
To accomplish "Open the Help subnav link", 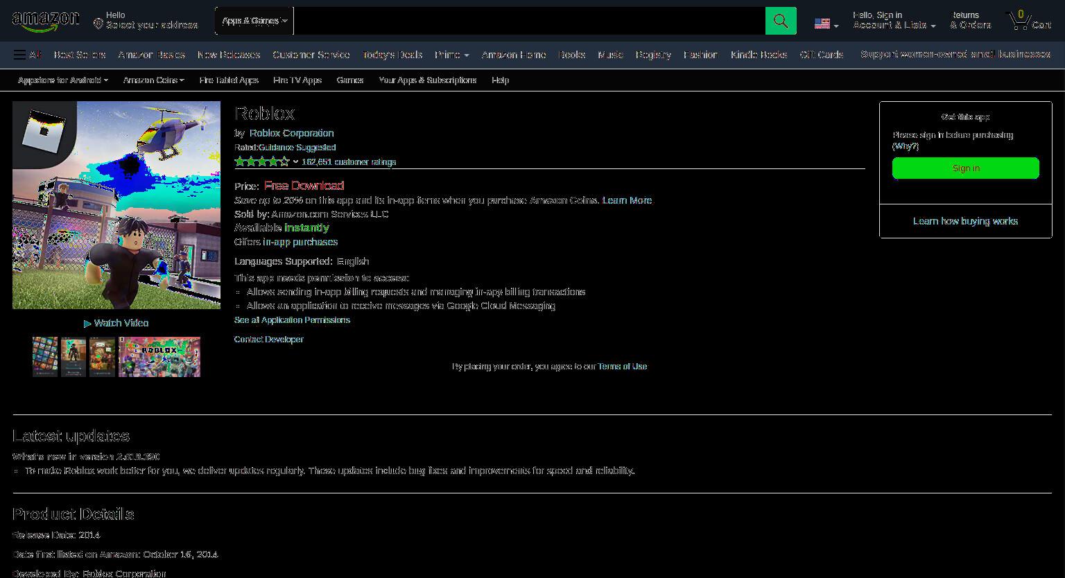I will 501,80.
